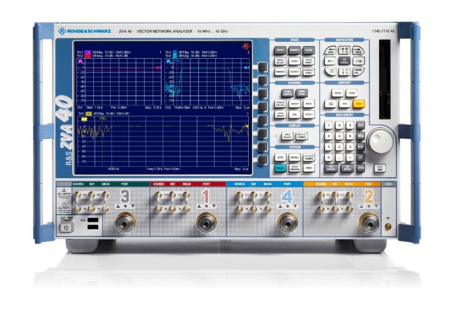This screenshot has height=313, width=451.
Task: Tap the STEP SIZE key
Action: click(379, 168)
